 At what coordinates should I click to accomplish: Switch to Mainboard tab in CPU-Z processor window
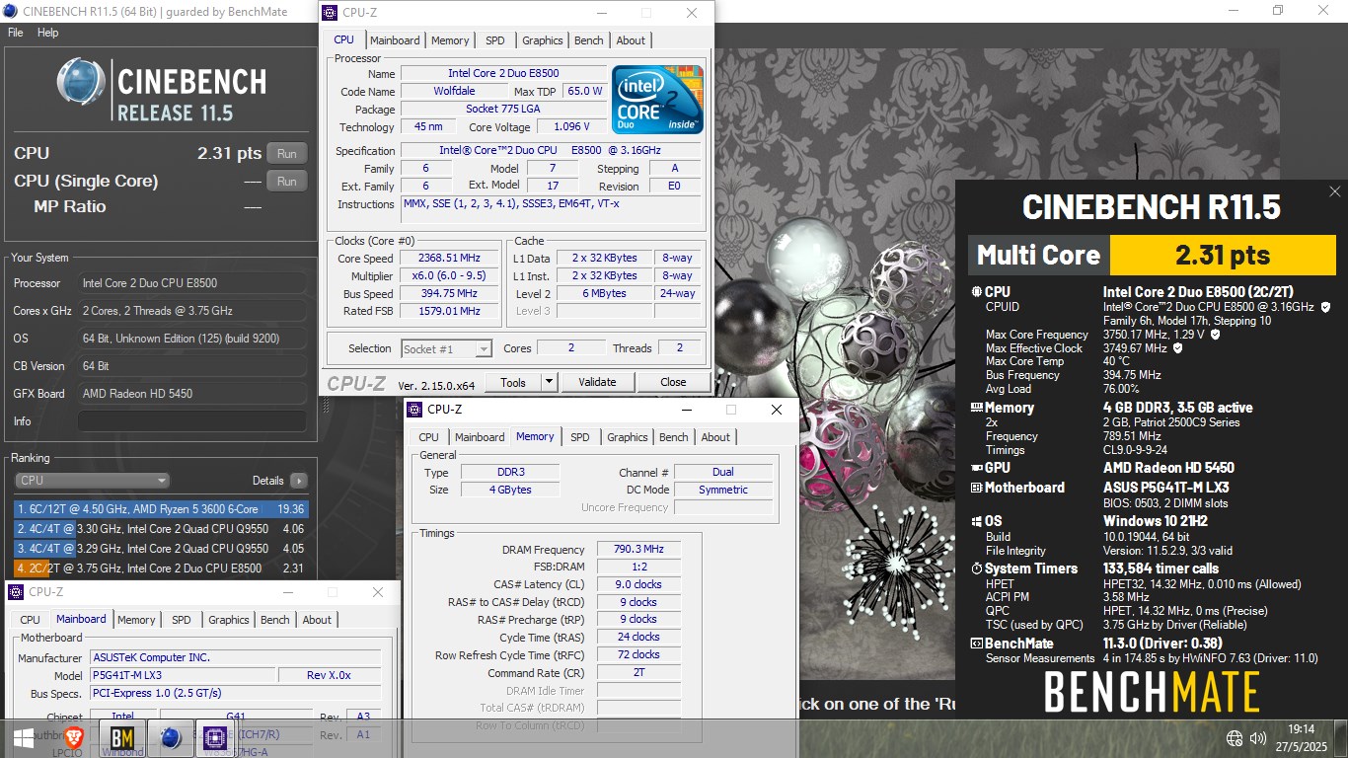(x=395, y=40)
